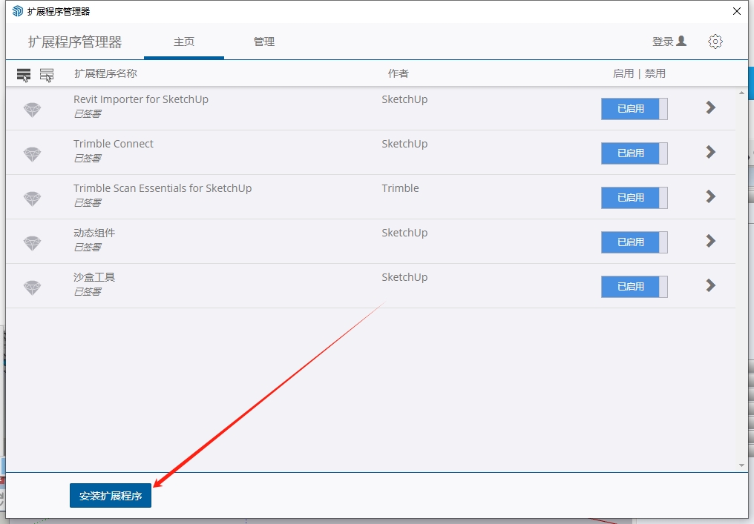Click the 扩展程序管理器 page heading

pyautogui.click(x=75, y=42)
